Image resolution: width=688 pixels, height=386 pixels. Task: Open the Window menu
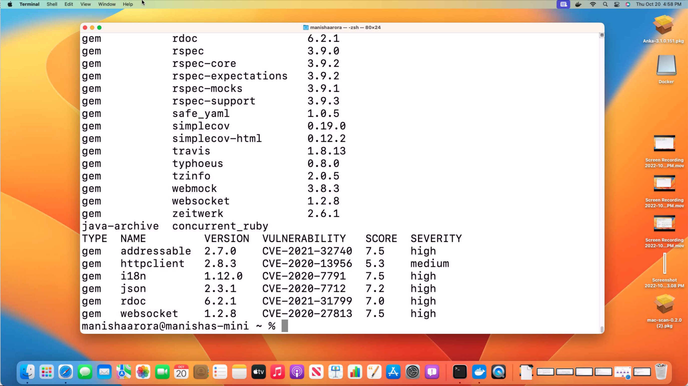[107, 4]
